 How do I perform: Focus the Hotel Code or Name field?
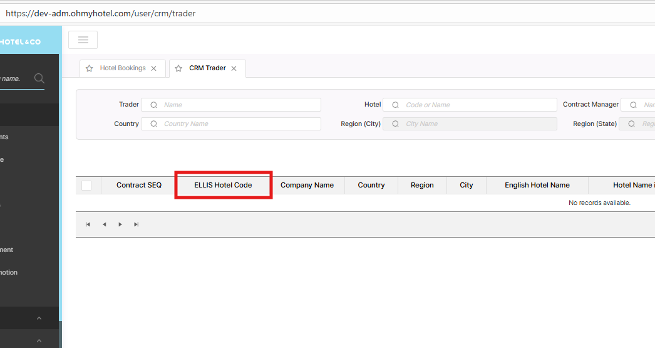tap(476, 105)
